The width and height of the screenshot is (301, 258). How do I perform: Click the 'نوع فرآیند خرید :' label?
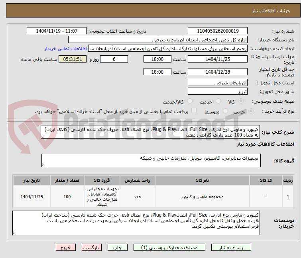[x=278, y=111]
